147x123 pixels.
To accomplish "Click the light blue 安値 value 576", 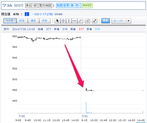I will click(x=97, y=29).
